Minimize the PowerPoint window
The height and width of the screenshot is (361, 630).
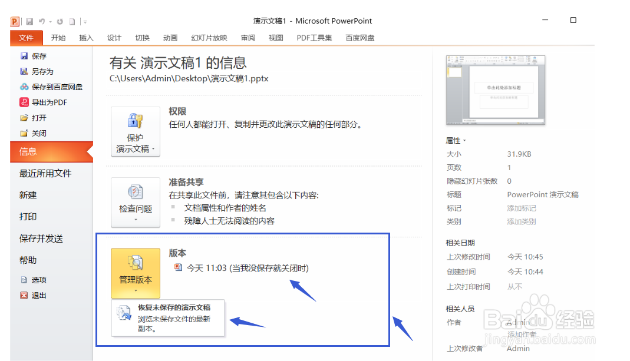pos(545,20)
